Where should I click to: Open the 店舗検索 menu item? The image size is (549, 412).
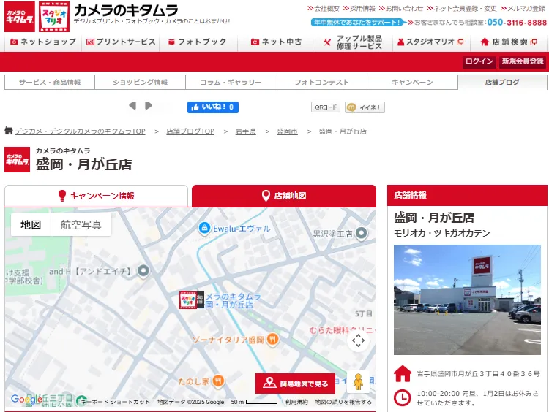pos(509,42)
